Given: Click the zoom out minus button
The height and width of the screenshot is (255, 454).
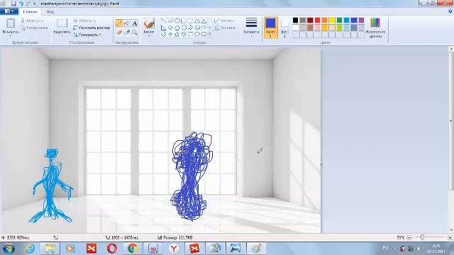Looking at the screenshot, I should coord(409,237).
